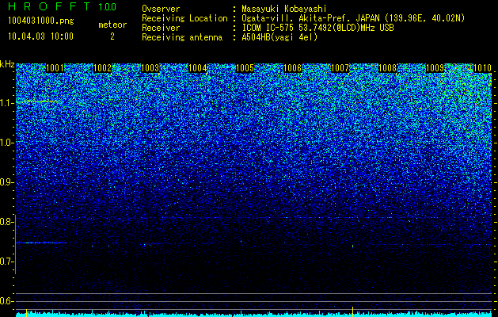Screen dimensions: 498x317
Task: Click the 1007 time marker
Action: click(x=340, y=68)
